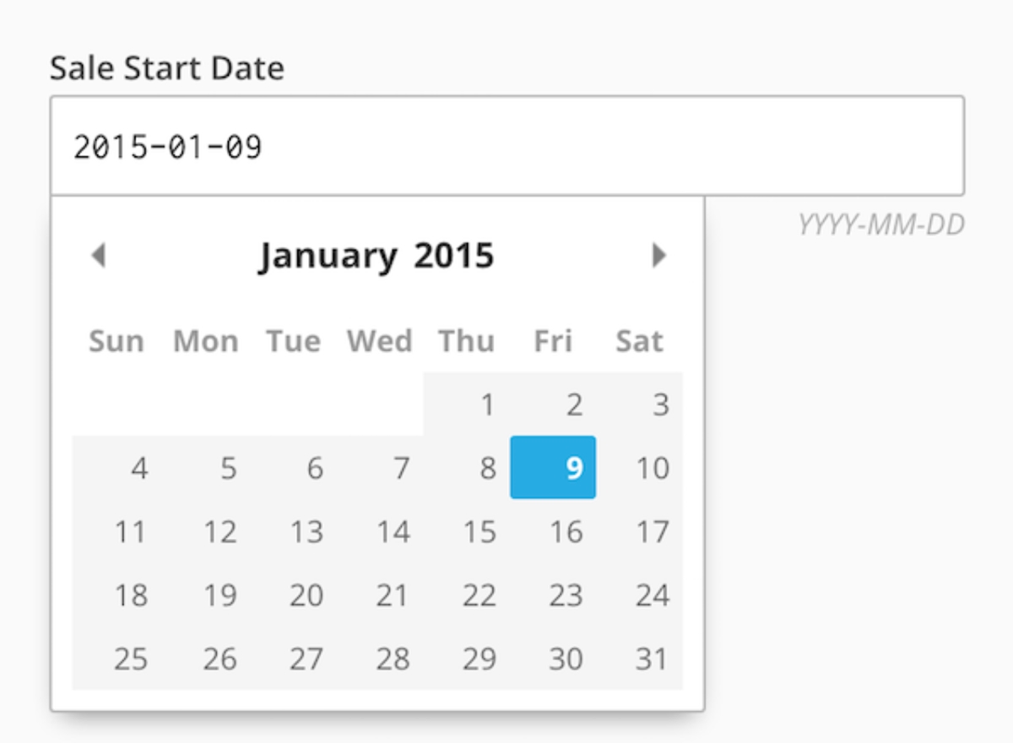The height and width of the screenshot is (743, 1013).
Task: Pick January 1 in the calendar
Action: [466, 404]
